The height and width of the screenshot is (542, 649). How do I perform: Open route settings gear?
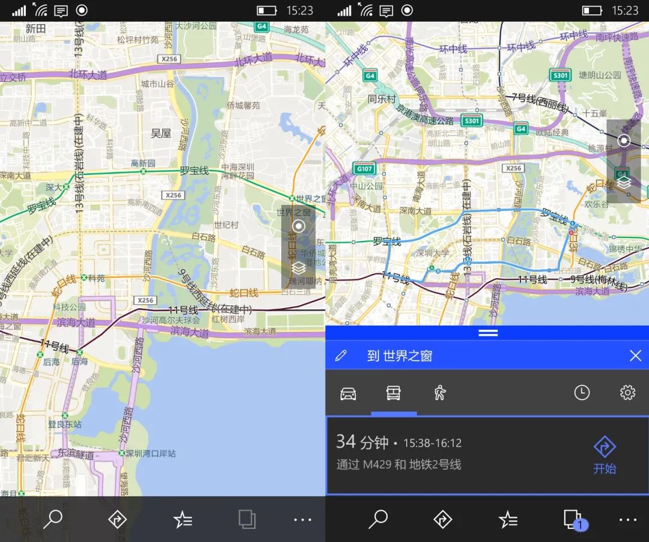click(x=627, y=392)
